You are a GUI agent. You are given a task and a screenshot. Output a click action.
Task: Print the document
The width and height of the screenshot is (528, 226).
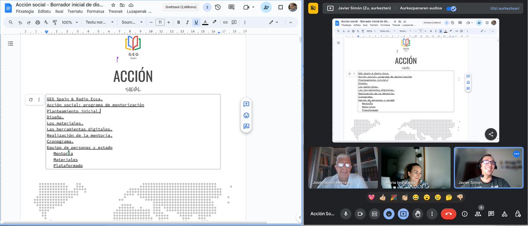click(x=37, y=22)
